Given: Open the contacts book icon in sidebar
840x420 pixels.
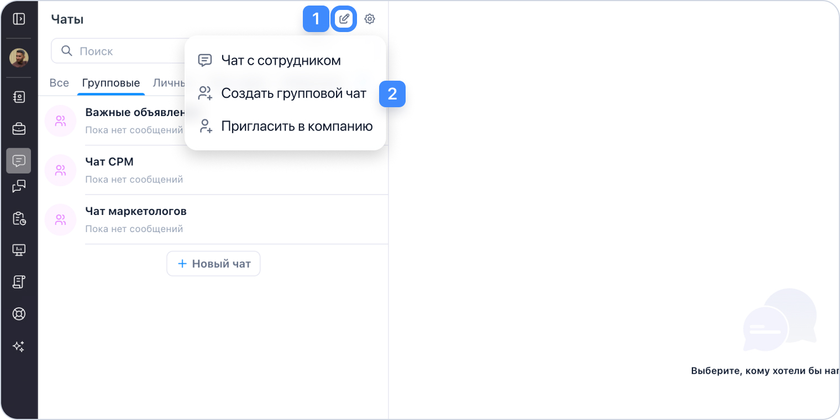Looking at the screenshot, I should click(x=19, y=97).
